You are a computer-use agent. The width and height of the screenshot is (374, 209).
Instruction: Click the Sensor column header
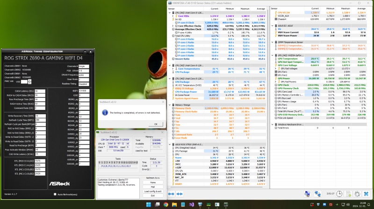(172, 9)
